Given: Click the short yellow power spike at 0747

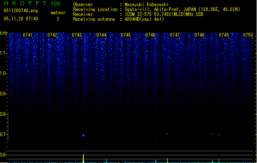Looking at the screenshot, I should 168,161.
